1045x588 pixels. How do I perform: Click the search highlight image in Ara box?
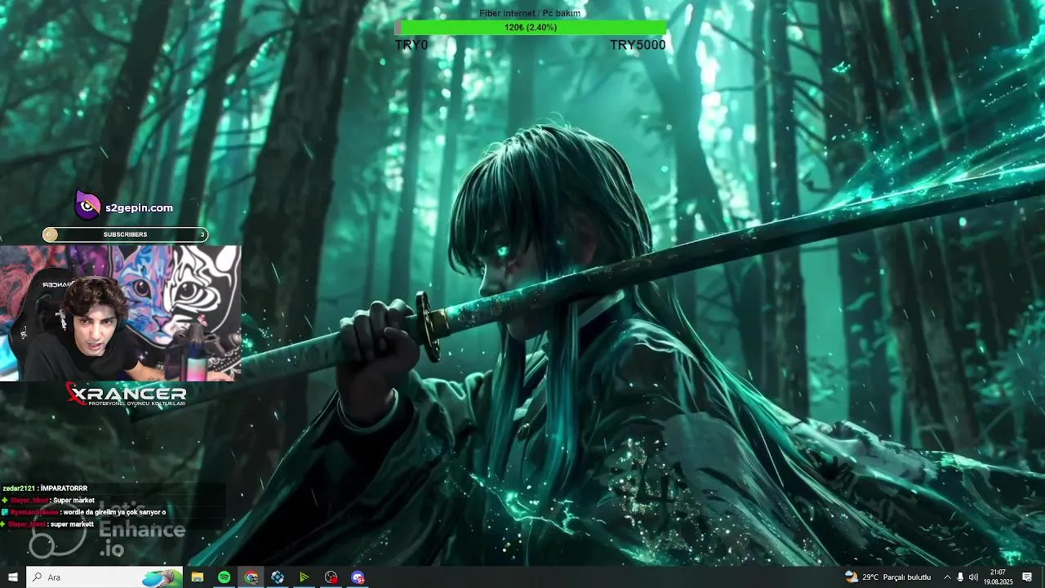[162, 577]
